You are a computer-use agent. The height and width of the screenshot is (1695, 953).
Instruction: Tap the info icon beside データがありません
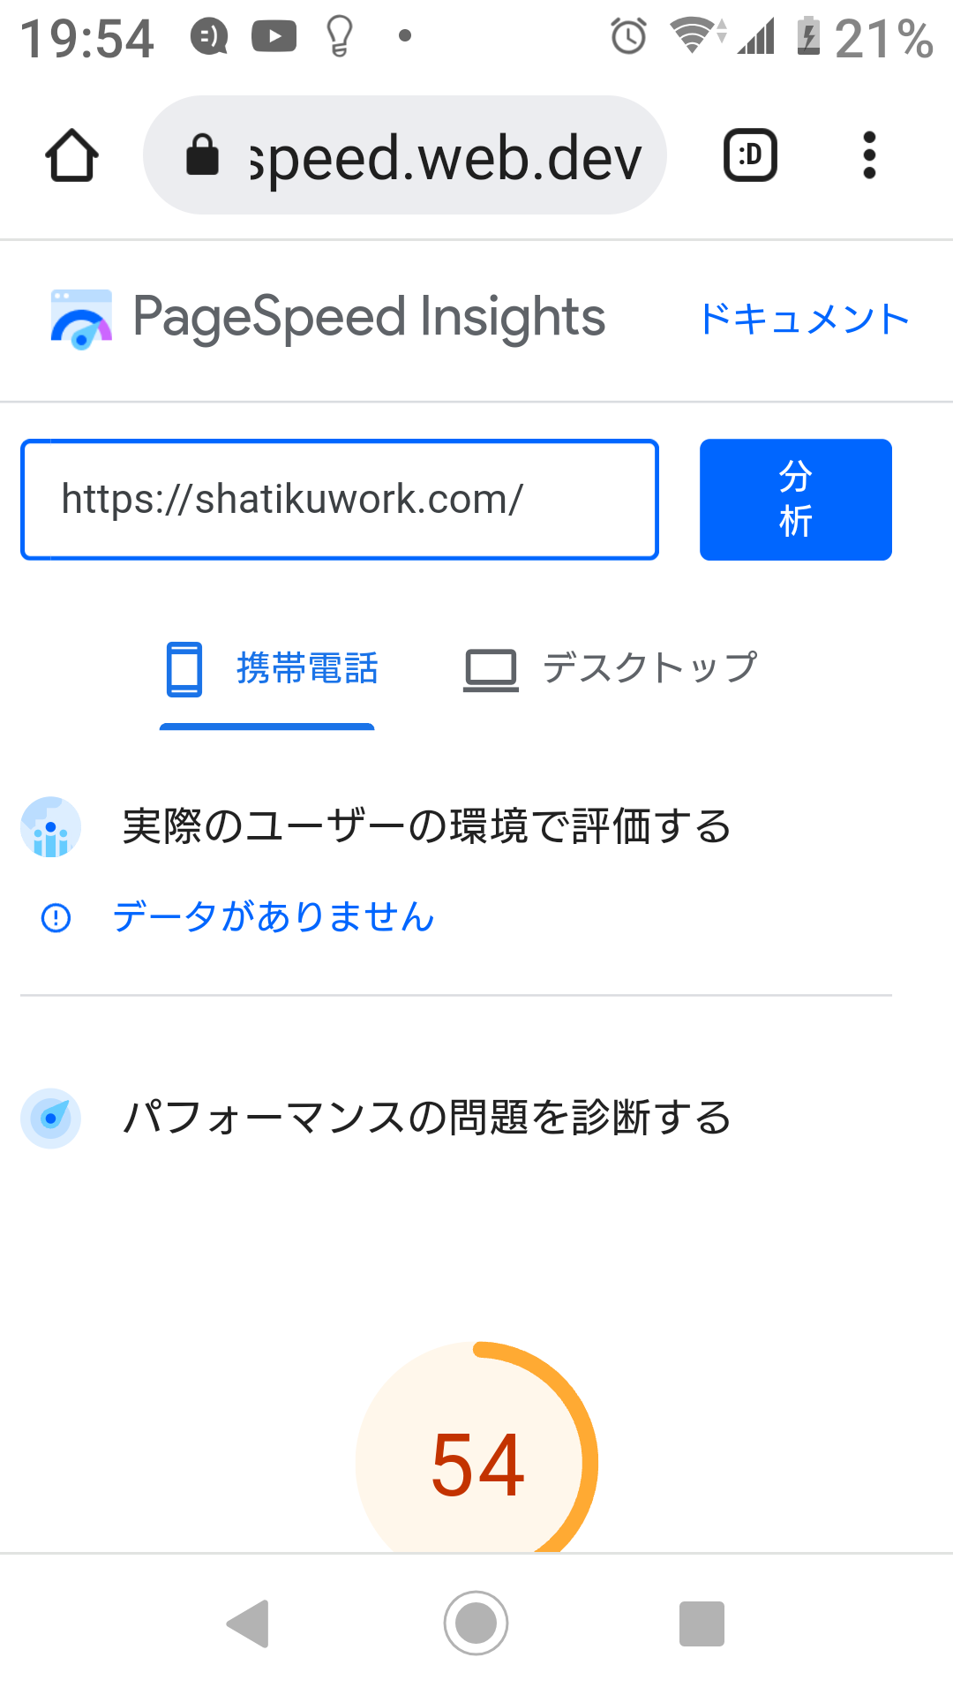56,918
